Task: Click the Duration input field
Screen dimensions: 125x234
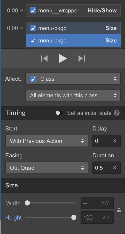Action: pos(107,168)
